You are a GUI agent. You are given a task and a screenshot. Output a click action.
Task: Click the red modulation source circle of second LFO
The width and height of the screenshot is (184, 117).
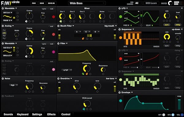pyautogui.click(x=121, y=58)
